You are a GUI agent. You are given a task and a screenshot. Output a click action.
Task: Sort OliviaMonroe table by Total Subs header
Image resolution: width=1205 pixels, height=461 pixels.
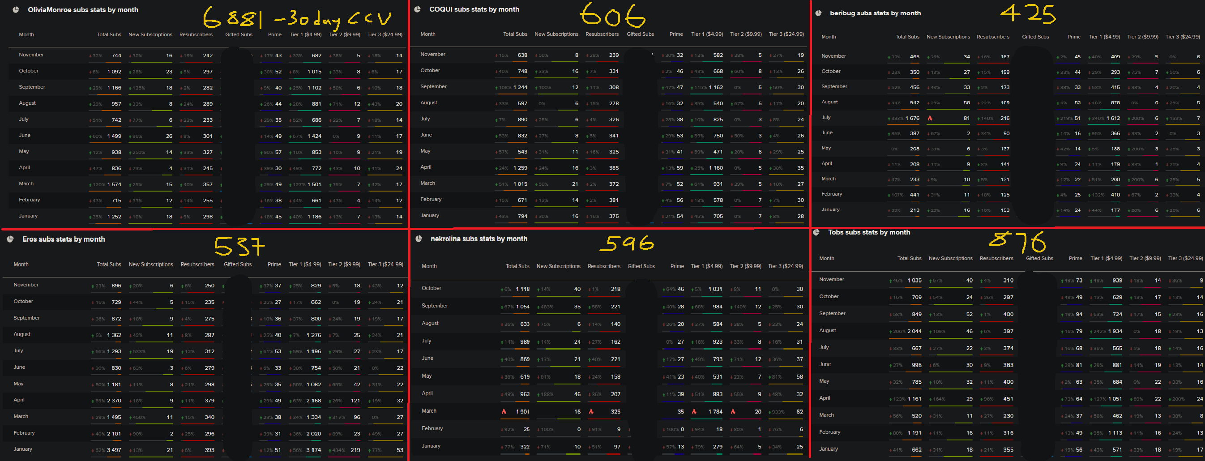coord(109,34)
